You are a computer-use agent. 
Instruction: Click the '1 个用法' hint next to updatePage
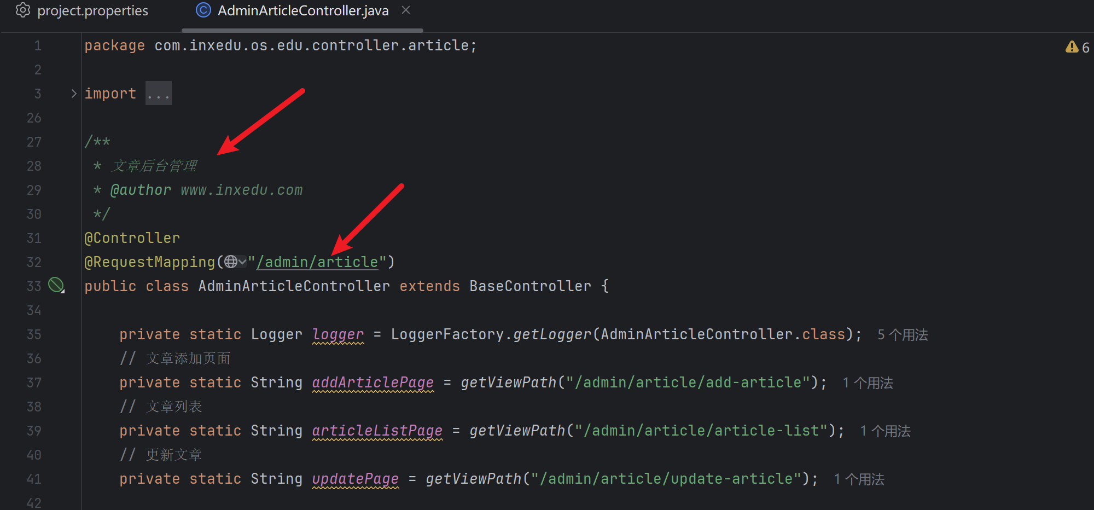pos(859,479)
